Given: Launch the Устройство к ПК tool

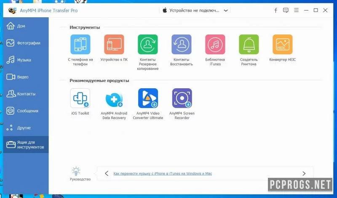Looking at the screenshot, I should point(114,45).
